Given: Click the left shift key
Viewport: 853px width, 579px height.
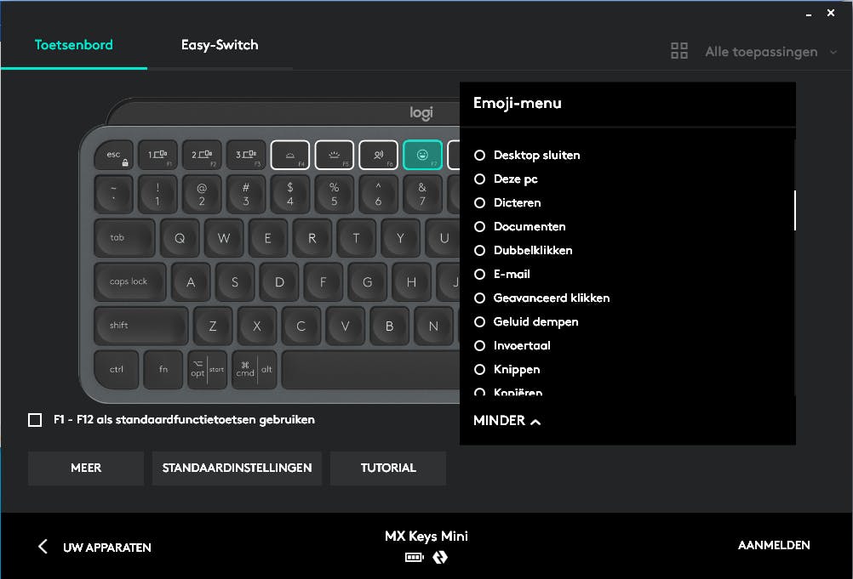Looking at the screenshot, I should tap(141, 326).
